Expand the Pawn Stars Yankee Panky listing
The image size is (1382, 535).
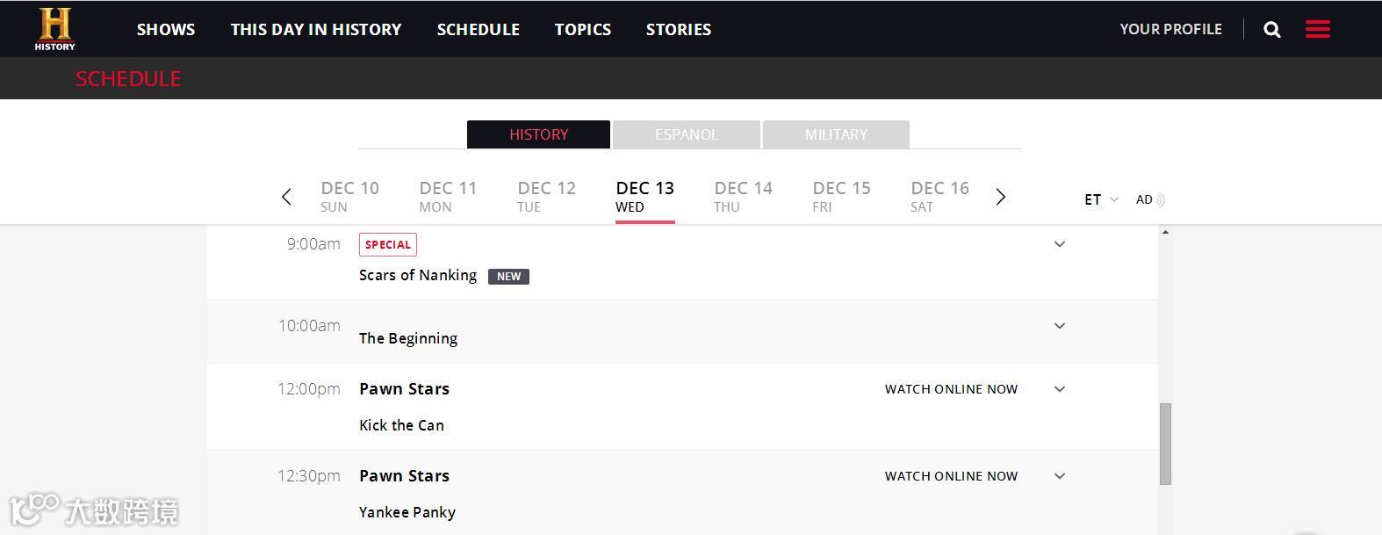pyautogui.click(x=1060, y=476)
